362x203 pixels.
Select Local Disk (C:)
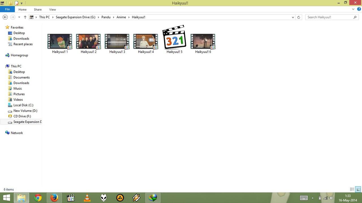23,105
